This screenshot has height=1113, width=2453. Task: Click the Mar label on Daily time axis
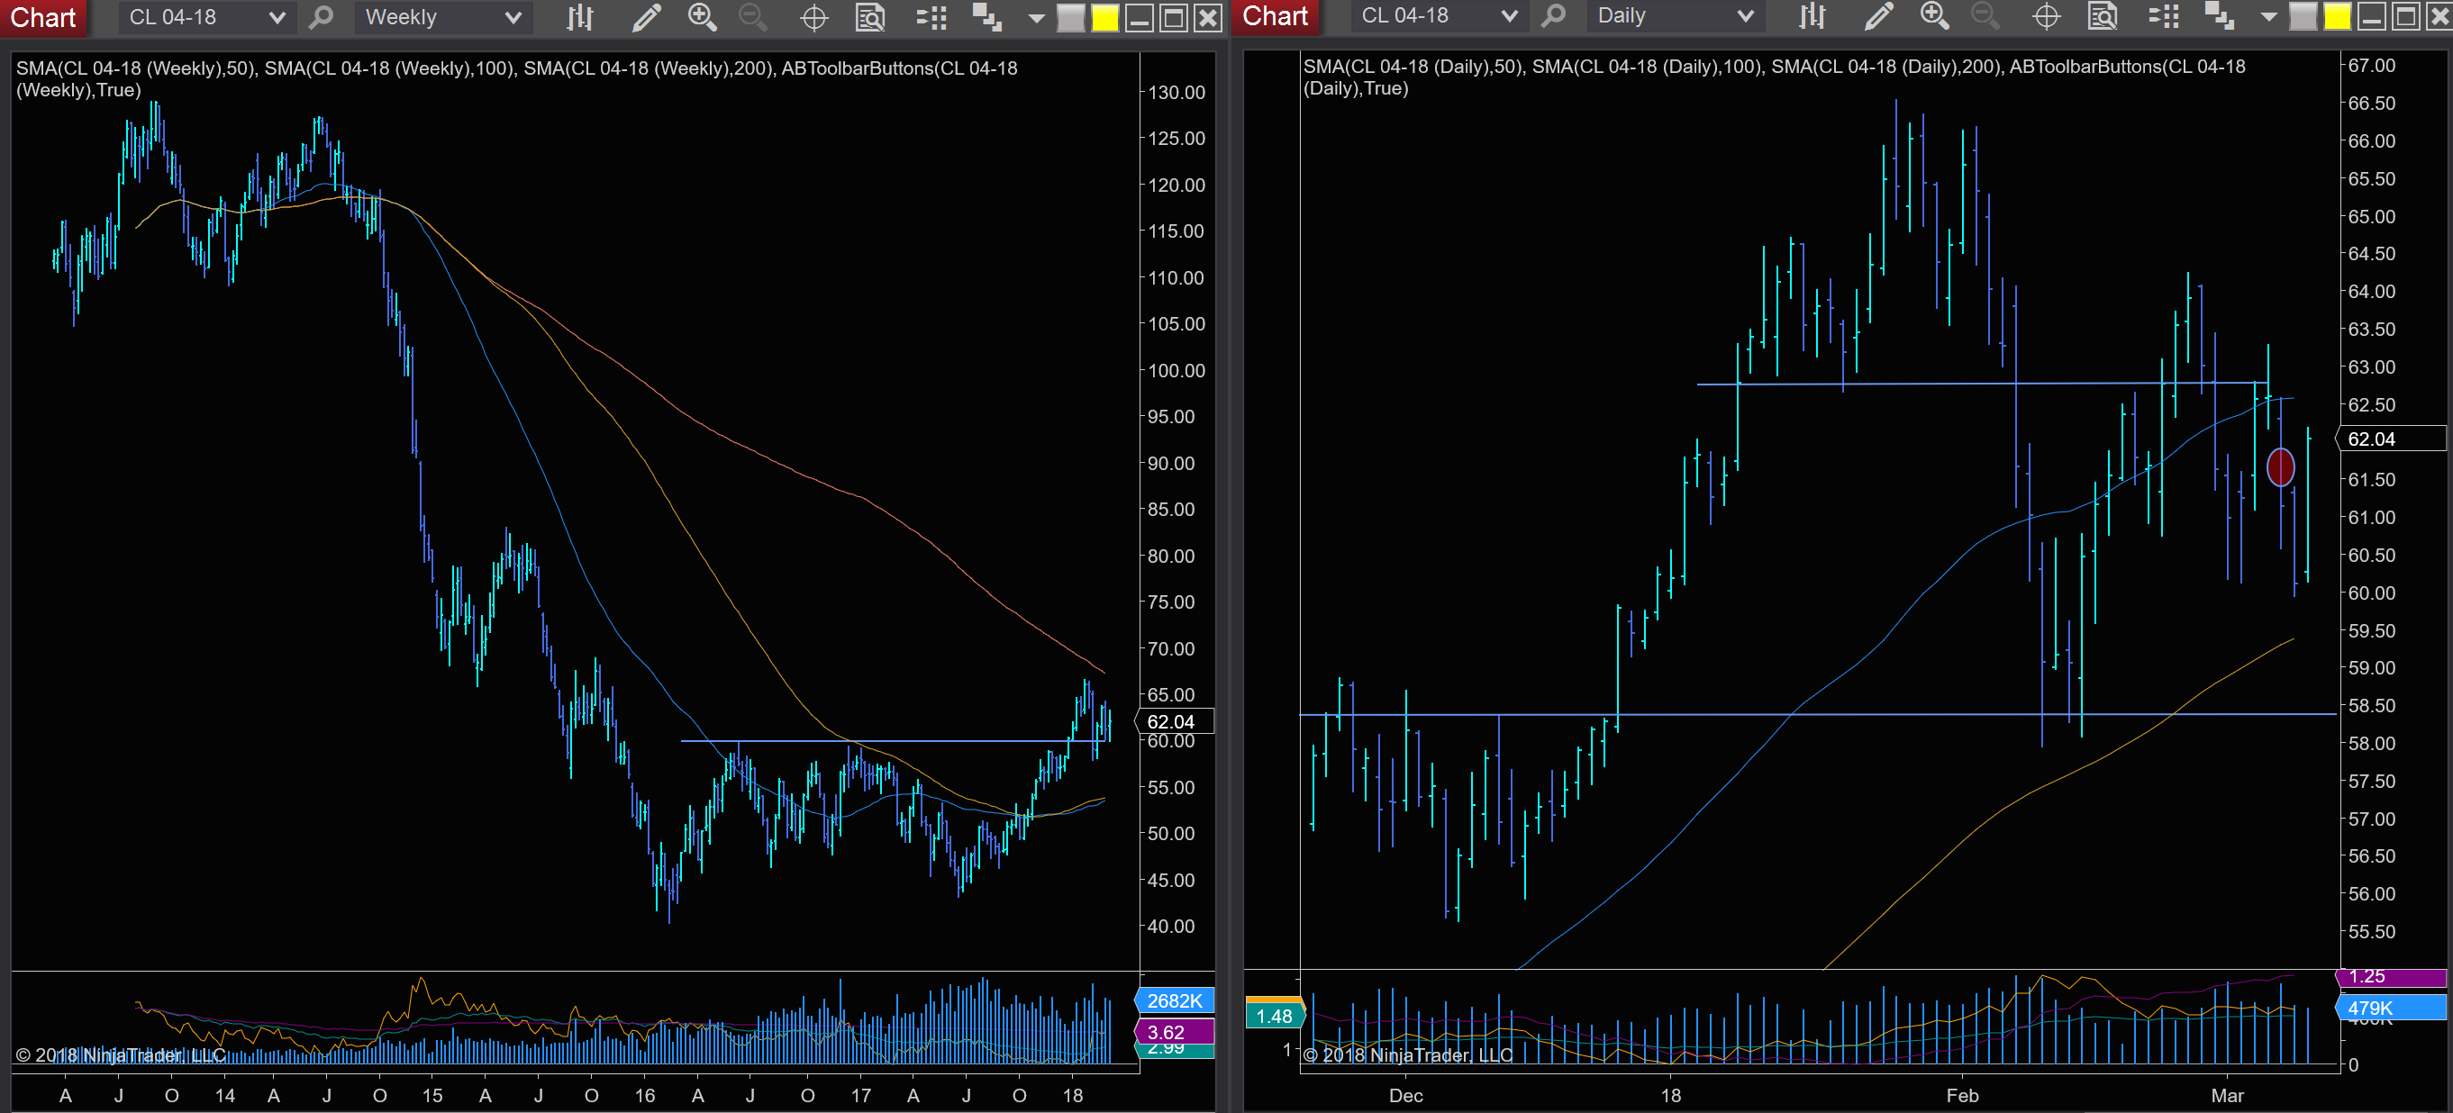(x=2227, y=1095)
